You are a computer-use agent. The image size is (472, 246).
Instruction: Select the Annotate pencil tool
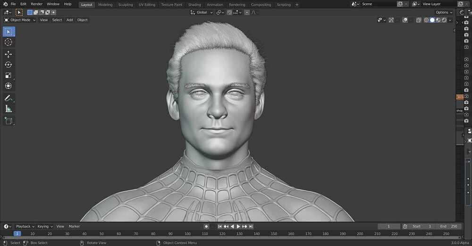[x=8, y=98]
